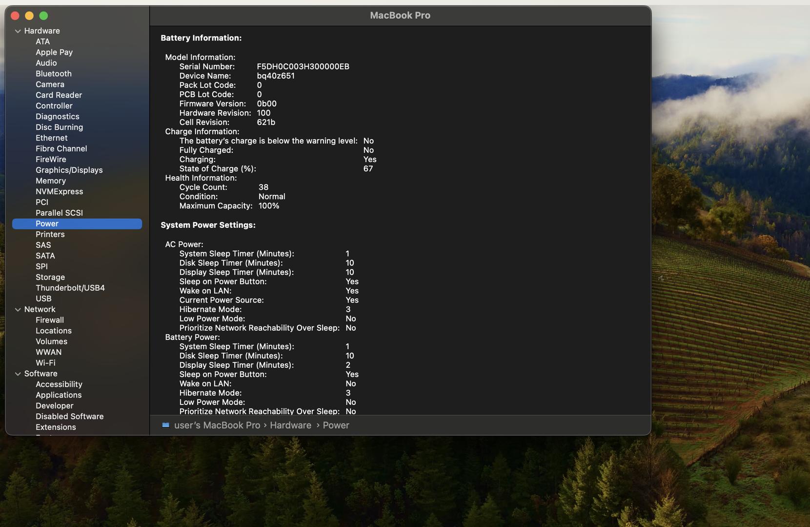Select SPI in the sidebar
The width and height of the screenshot is (810, 527).
(42, 267)
